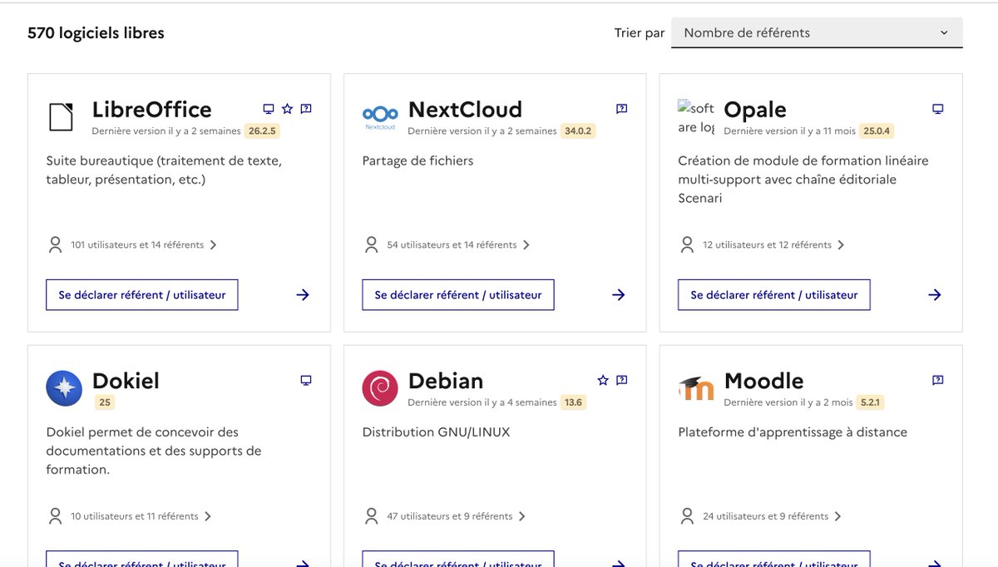Open "24 utilisateurs et 9 référents" link

pyautogui.click(x=766, y=516)
